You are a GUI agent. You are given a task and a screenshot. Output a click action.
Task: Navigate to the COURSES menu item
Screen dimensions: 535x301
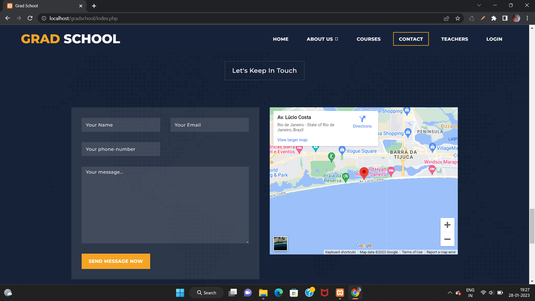(368, 39)
